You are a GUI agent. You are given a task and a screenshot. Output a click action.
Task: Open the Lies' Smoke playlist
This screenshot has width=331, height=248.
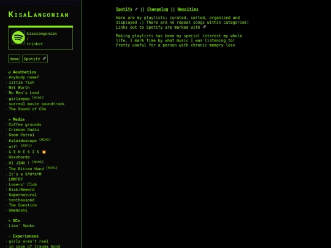(21, 226)
